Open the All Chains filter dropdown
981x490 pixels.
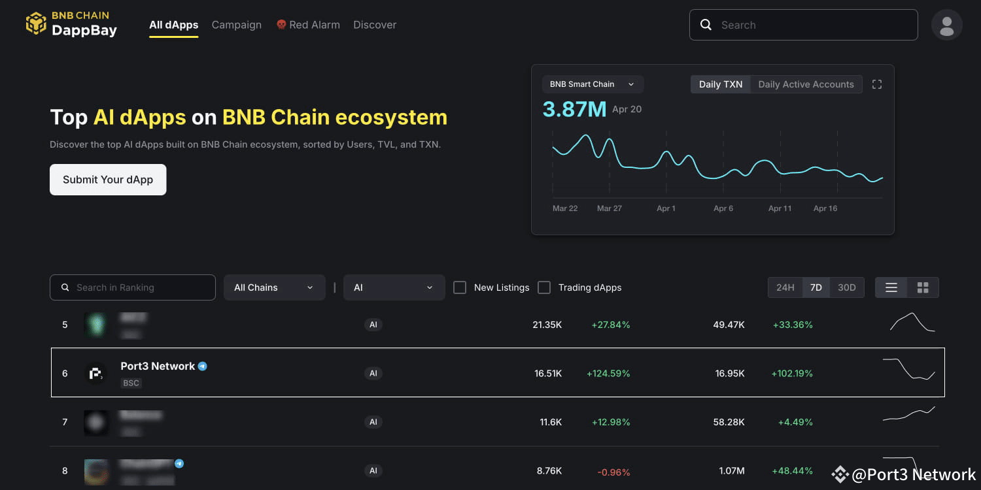click(274, 287)
